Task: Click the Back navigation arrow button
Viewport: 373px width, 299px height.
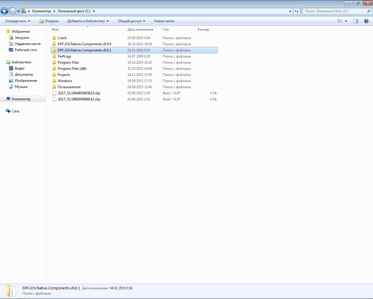Action: (x=4, y=11)
